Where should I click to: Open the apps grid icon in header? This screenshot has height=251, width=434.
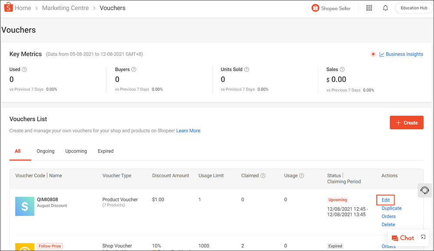pyautogui.click(x=369, y=8)
